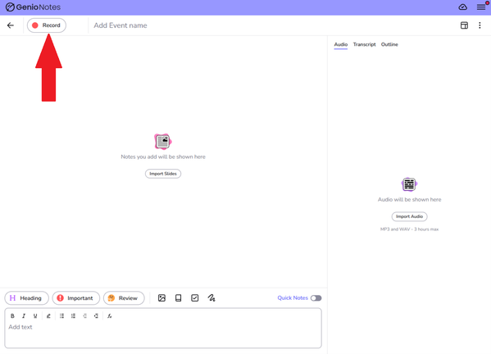Toggle the Quick Notes switch
This screenshot has width=491, height=354.
(316, 298)
